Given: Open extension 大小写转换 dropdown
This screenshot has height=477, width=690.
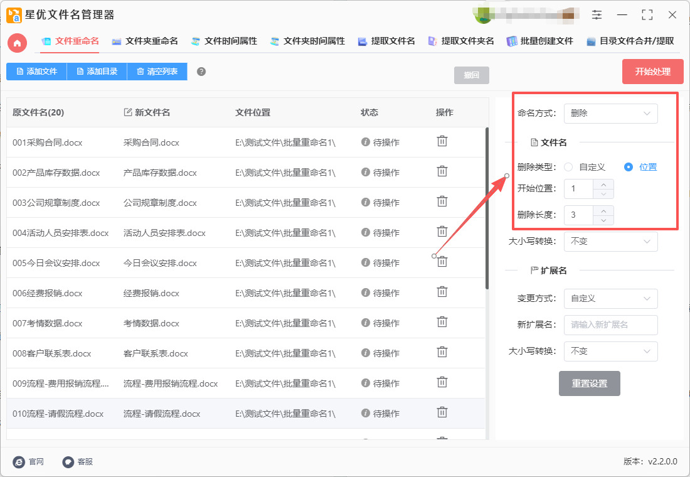Looking at the screenshot, I should click(611, 351).
